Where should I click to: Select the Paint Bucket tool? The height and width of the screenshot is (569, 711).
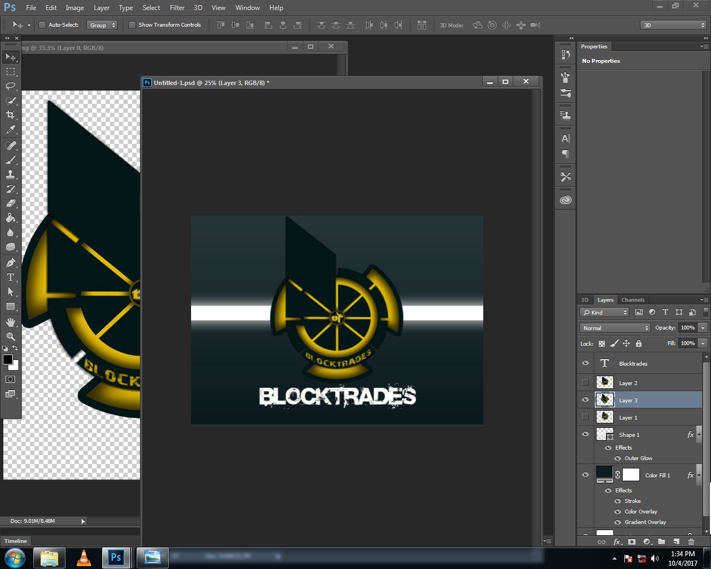pyautogui.click(x=11, y=218)
